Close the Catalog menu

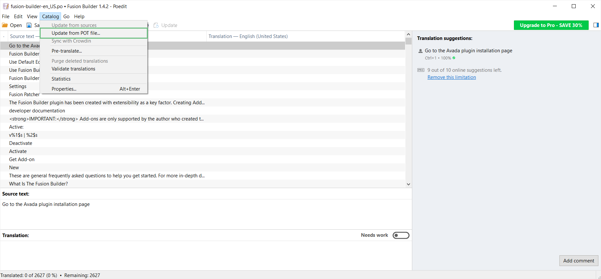click(x=50, y=17)
